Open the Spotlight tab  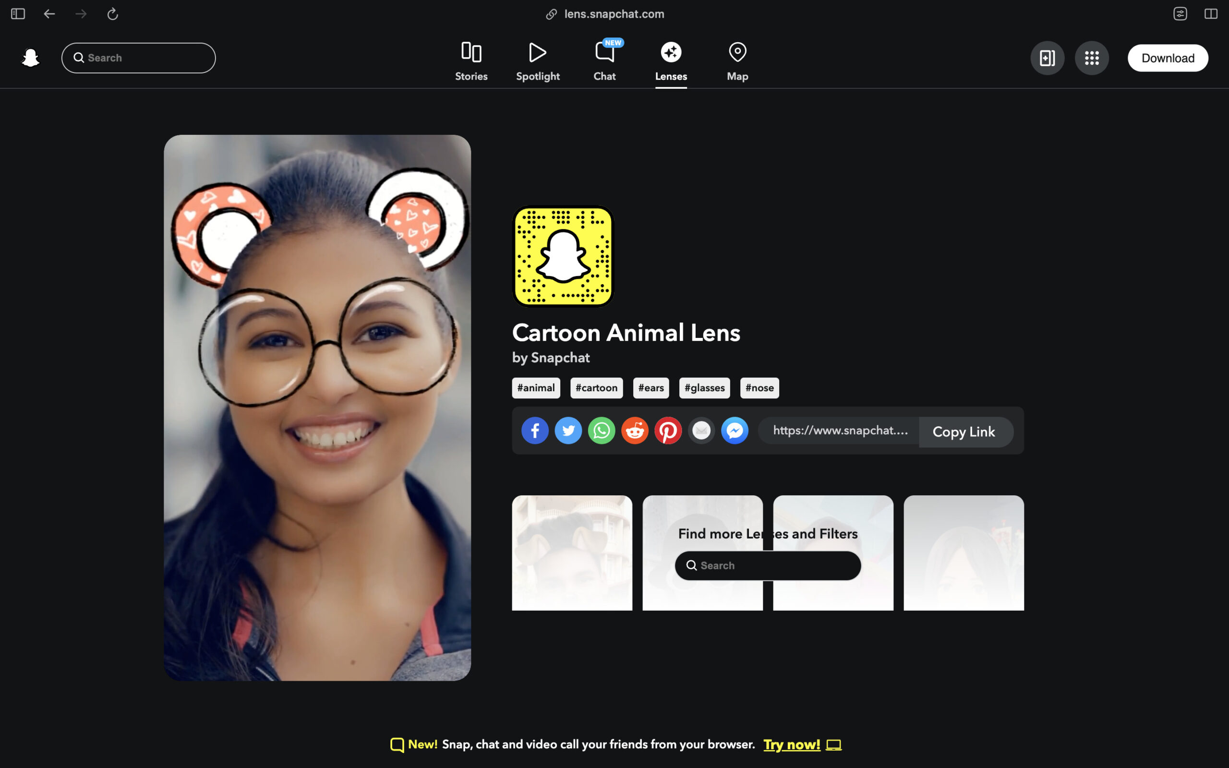[538, 62]
